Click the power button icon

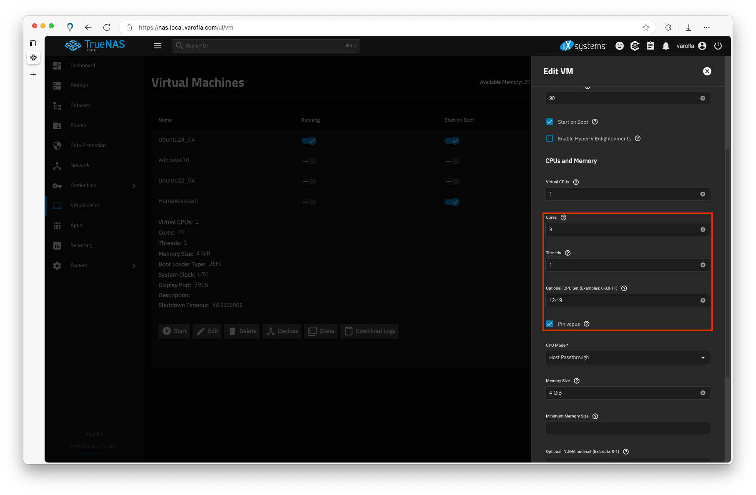pyautogui.click(x=718, y=46)
